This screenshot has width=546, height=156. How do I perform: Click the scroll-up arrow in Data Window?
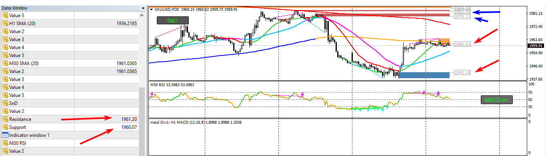pos(142,15)
